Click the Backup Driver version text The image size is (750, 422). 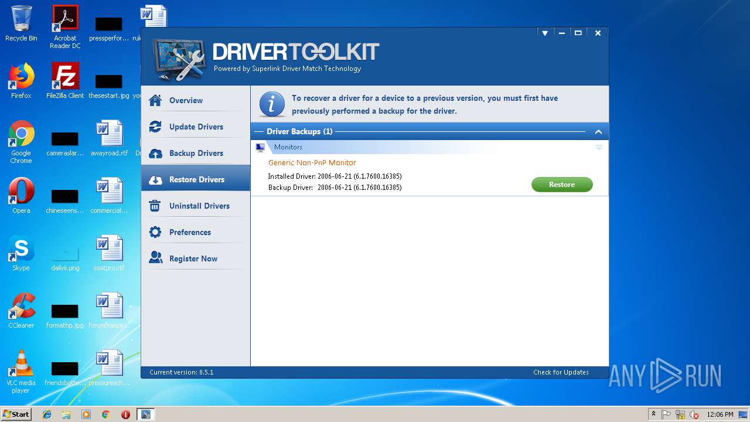[335, 188]
